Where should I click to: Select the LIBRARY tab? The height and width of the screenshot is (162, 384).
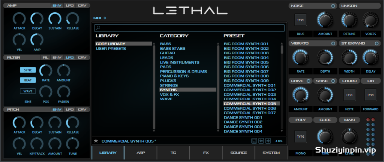point(108,153)
